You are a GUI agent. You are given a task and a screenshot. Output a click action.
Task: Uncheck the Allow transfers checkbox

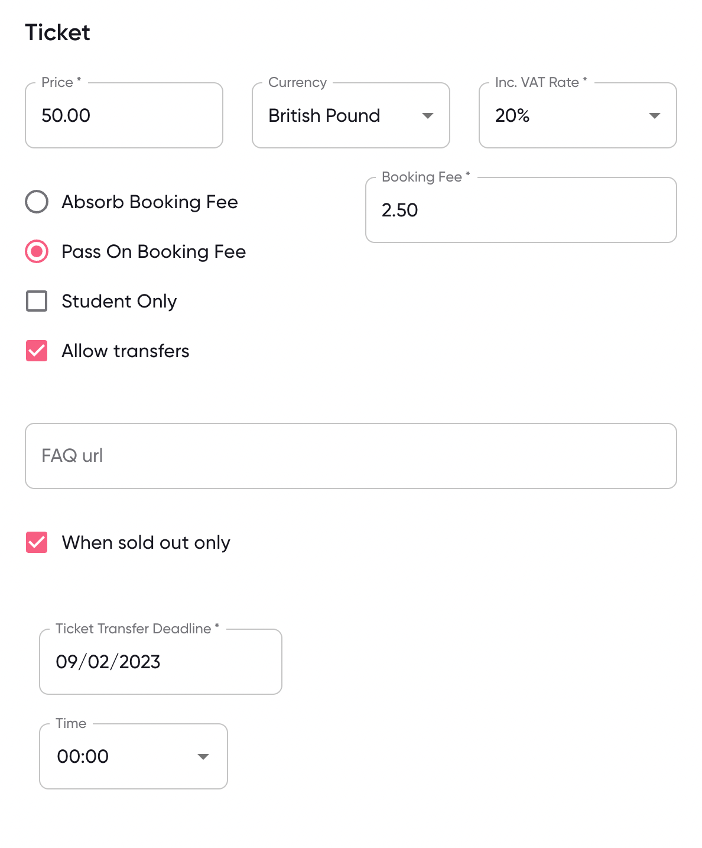point(37,351)
